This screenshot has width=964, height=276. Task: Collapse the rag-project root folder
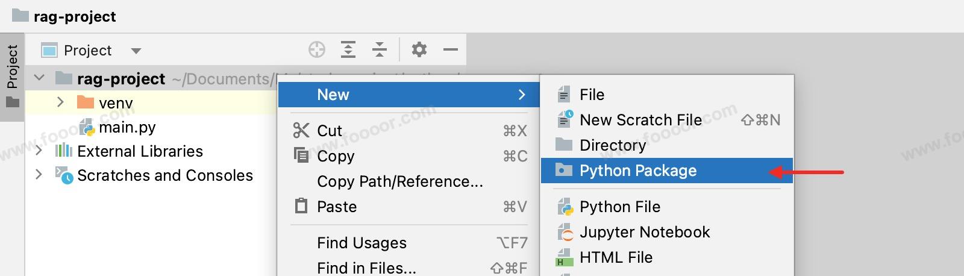(40, 78)
